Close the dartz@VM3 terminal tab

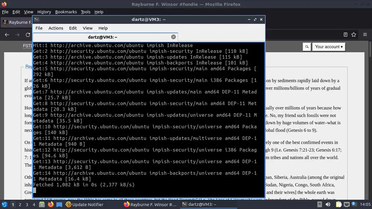pyautogui.click(x=174, y=37)
